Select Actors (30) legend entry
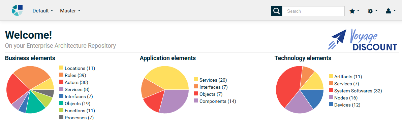Image resolution: width=402 pixels, height=124 pixels. [76, 82]
